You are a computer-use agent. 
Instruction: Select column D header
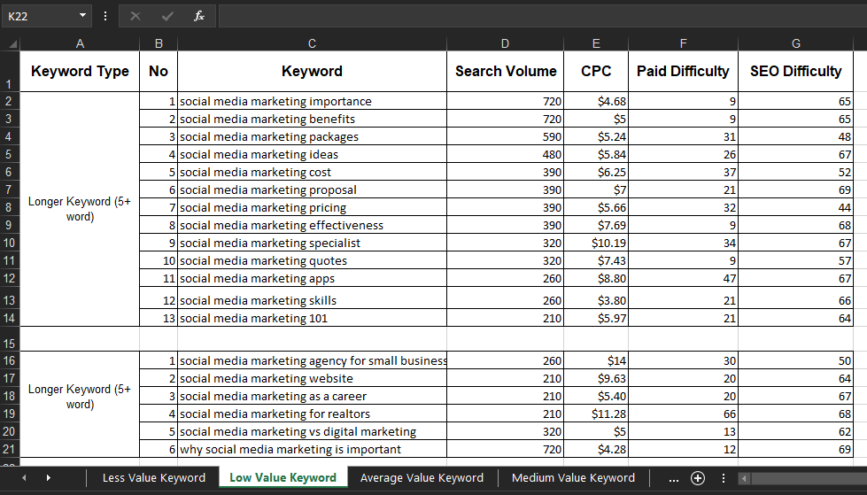505,43
